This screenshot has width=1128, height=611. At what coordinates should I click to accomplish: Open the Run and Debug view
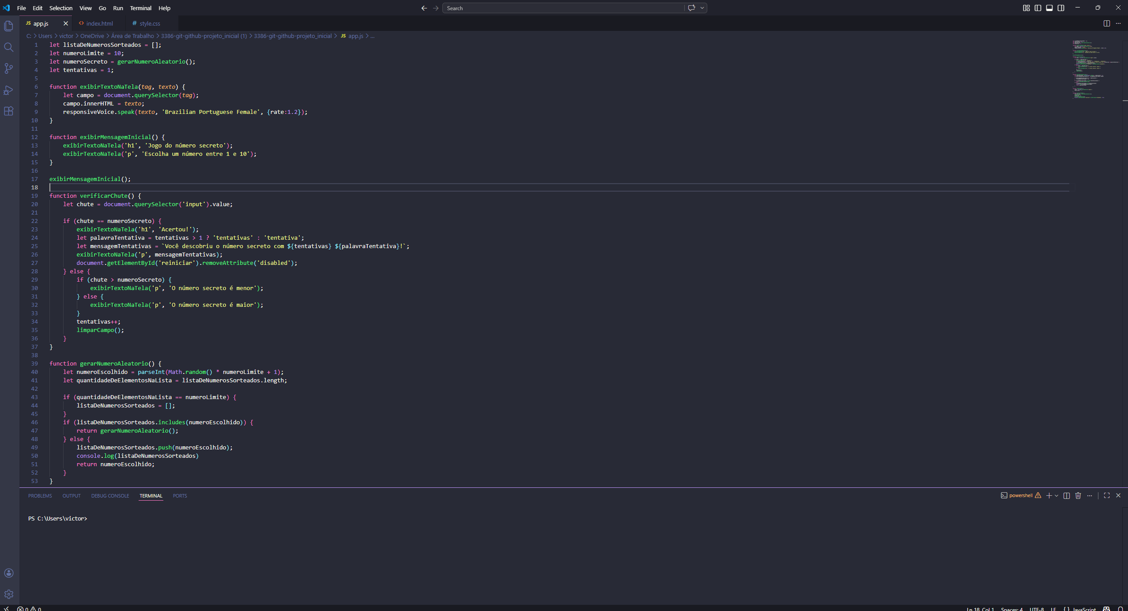coord(9,90)
